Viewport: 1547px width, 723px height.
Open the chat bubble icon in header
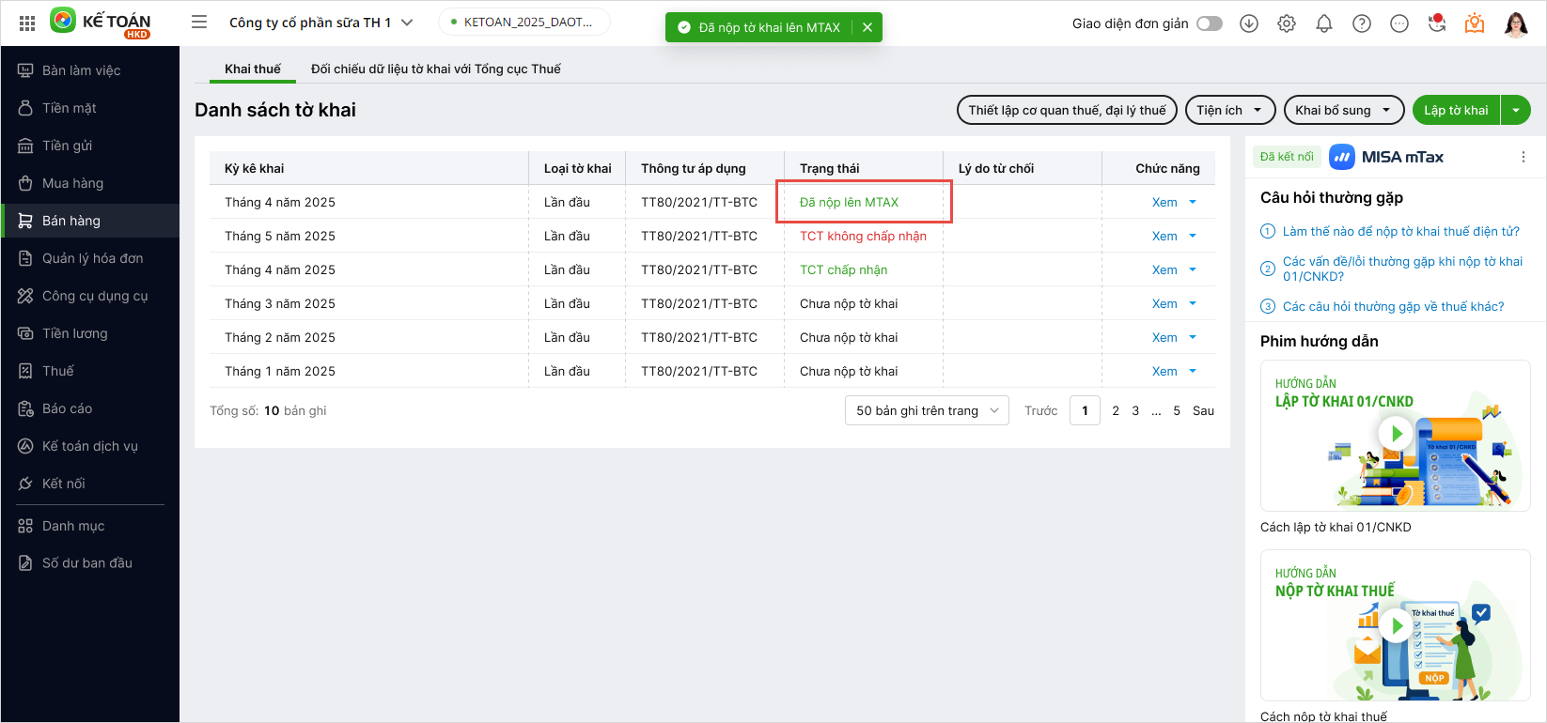(x=1399, y=23)
